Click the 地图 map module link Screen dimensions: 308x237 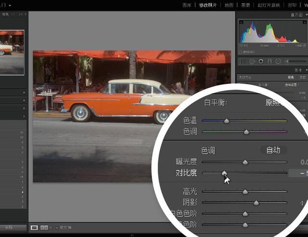tap(229, 5)
